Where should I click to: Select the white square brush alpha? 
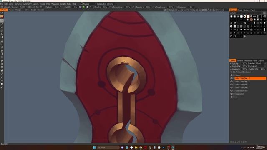point(234,26)
